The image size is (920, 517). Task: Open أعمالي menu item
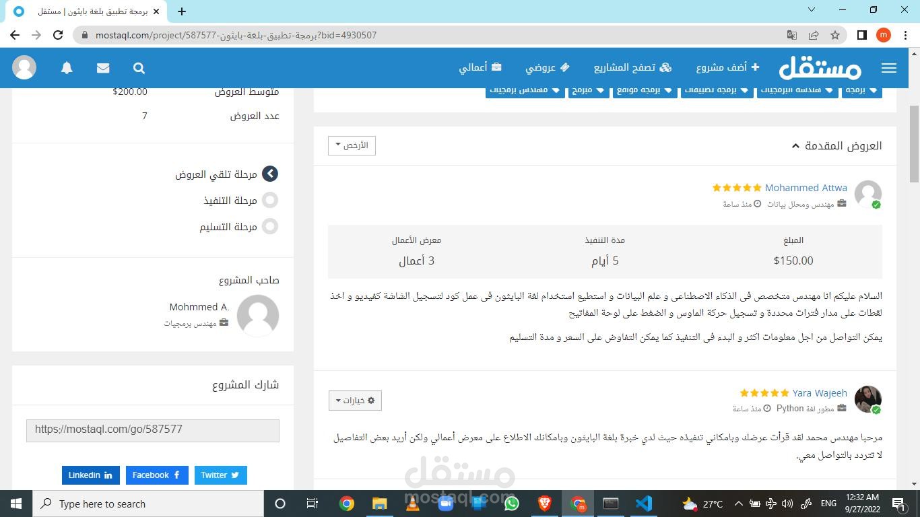point(480,67)
